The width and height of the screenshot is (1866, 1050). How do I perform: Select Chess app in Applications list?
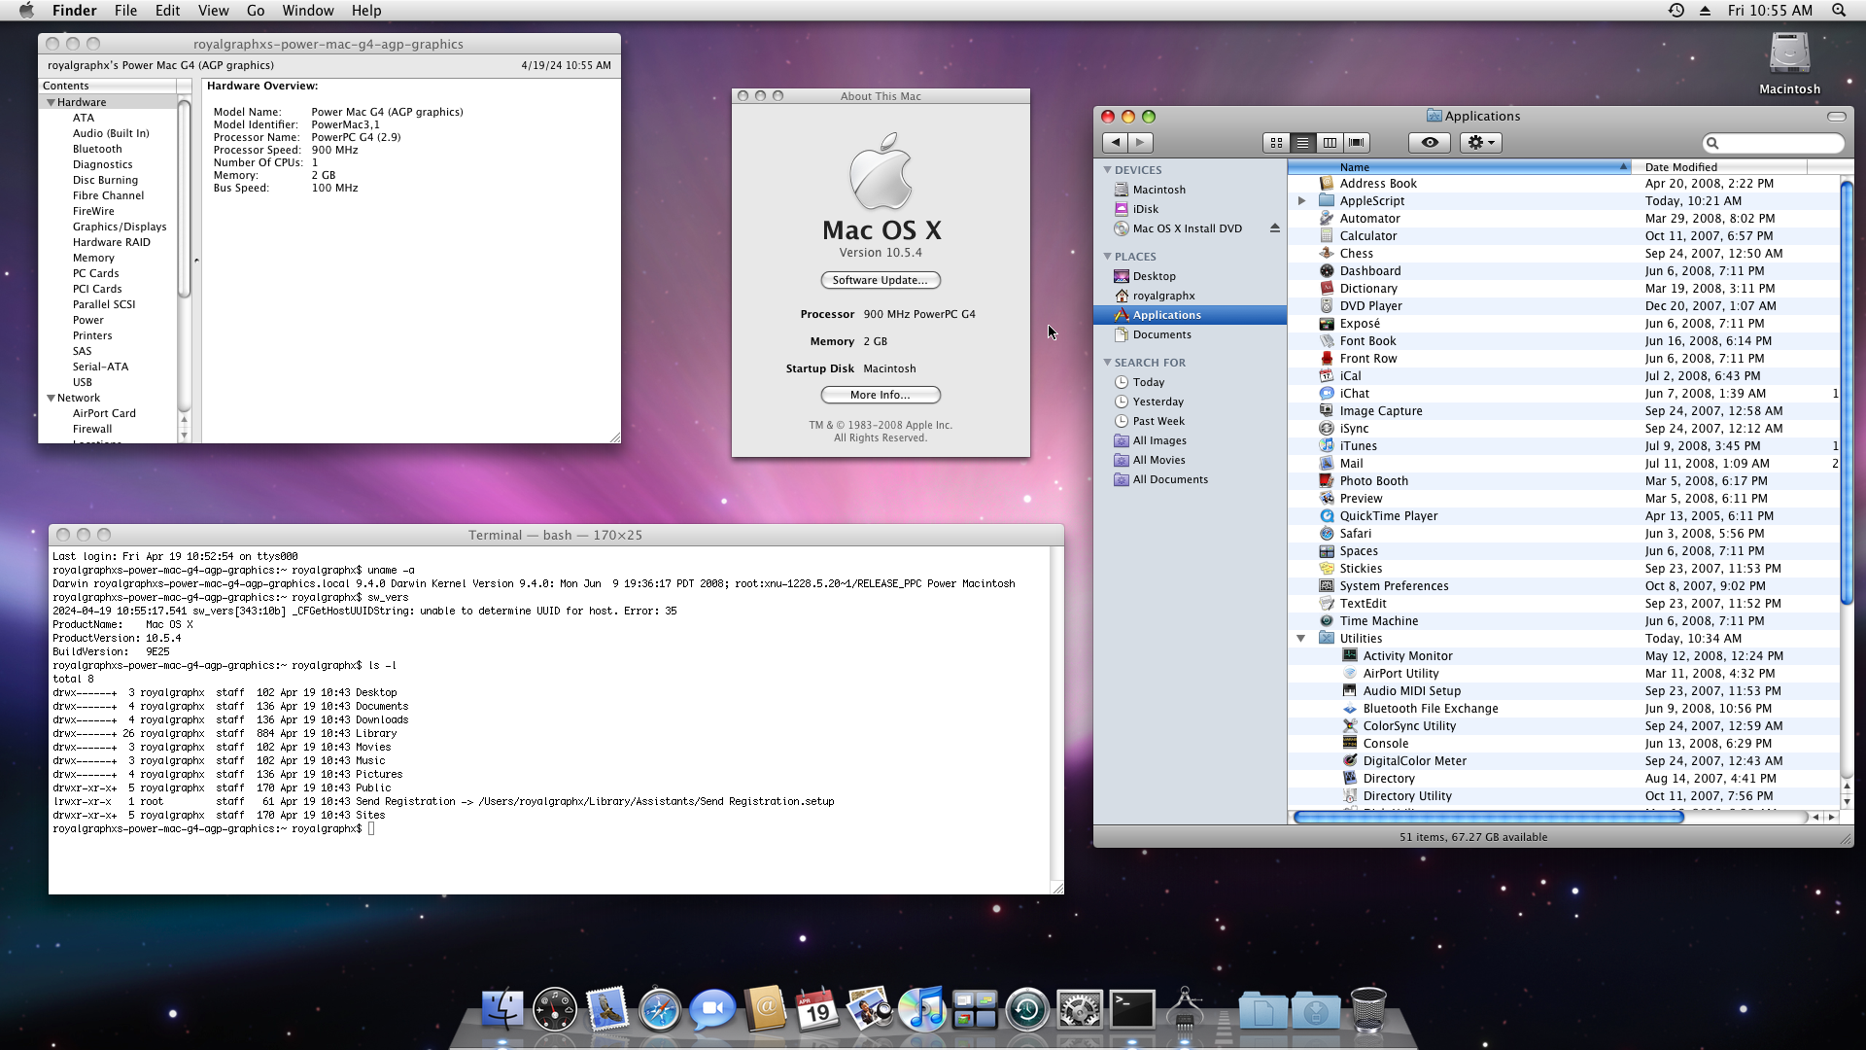tap(1356, 254)
